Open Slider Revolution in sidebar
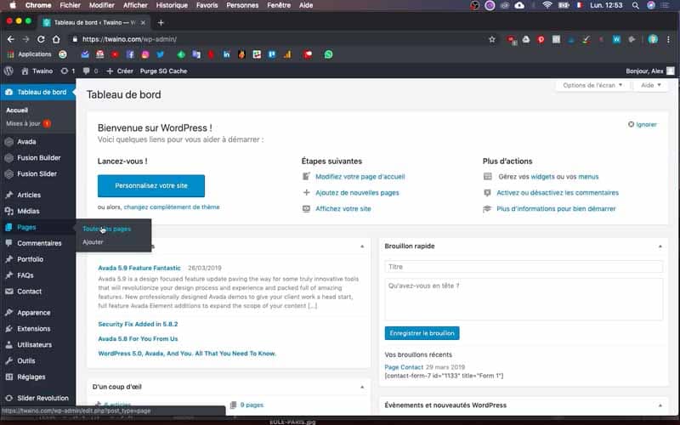Image resolution: width=680 pixels, height=425 pixels. pyautogui.click(x=37, y=398)
